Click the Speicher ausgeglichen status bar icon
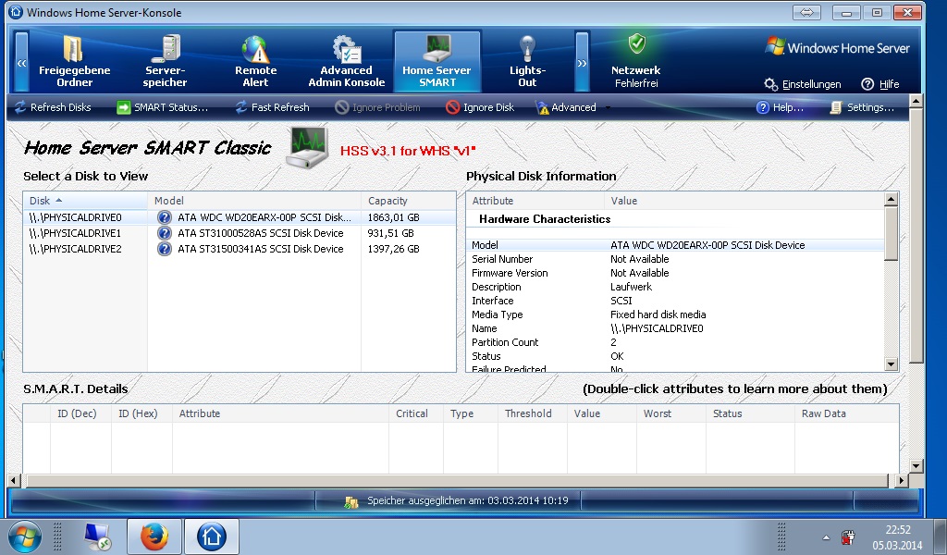The width and height of the screenshot is (947, 555). tap(351, 501)
